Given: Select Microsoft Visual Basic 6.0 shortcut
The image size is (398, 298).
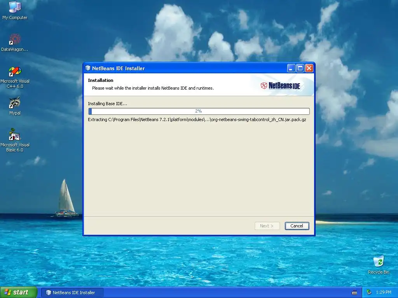Looking at the screenshot, I should [x=15, y=140].
